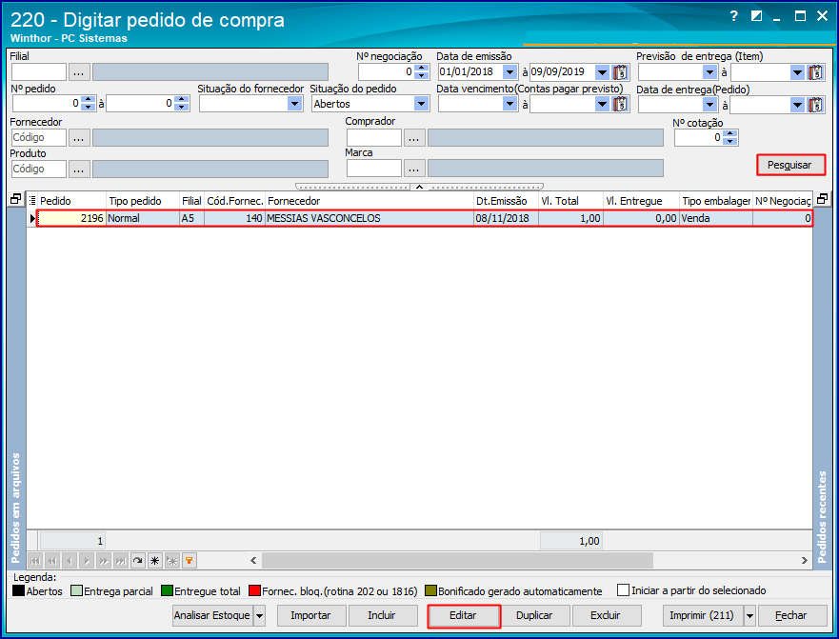Screen dimensions: 839x639
Task: Open Situação do fornecedor dropdown
Action: (295, 104)
